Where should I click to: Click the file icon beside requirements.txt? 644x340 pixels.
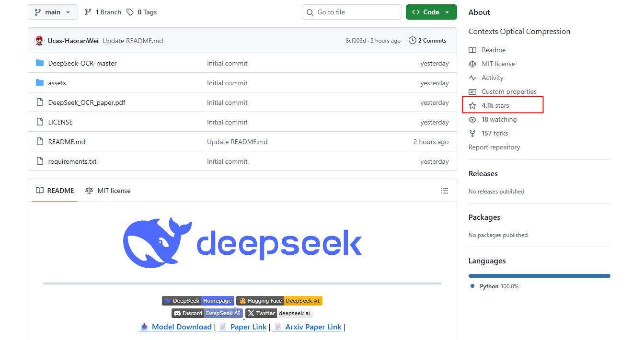click(40, 161)
